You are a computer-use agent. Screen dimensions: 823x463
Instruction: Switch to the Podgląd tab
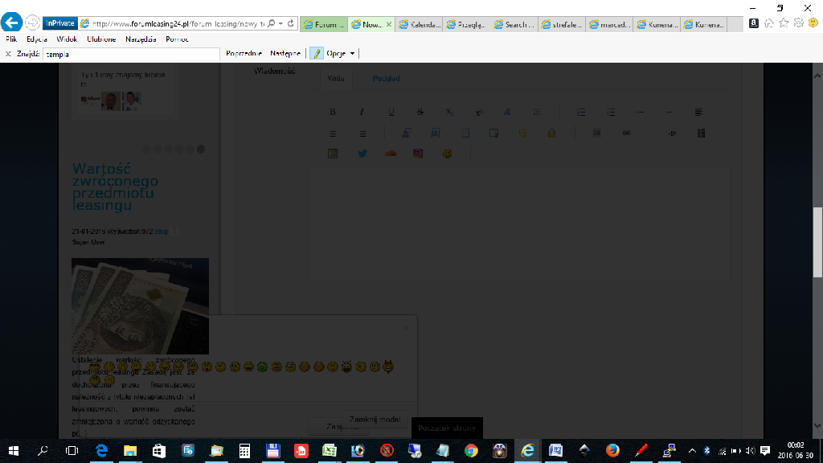387,78
